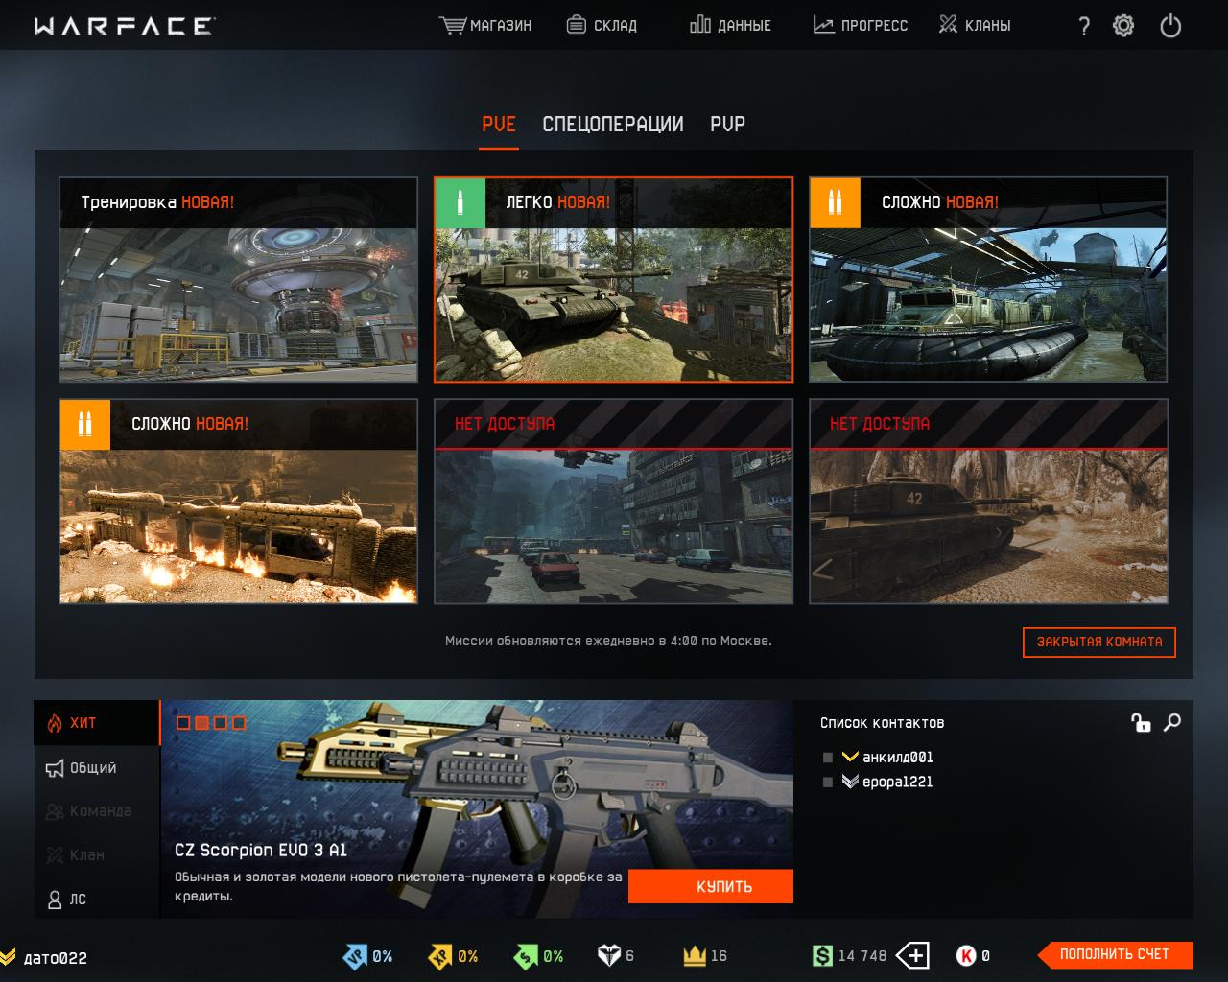The width and height of the screenshot is (1228, 982).
Task: Click the add currency plus icon
Action: [x=912, y=955]
